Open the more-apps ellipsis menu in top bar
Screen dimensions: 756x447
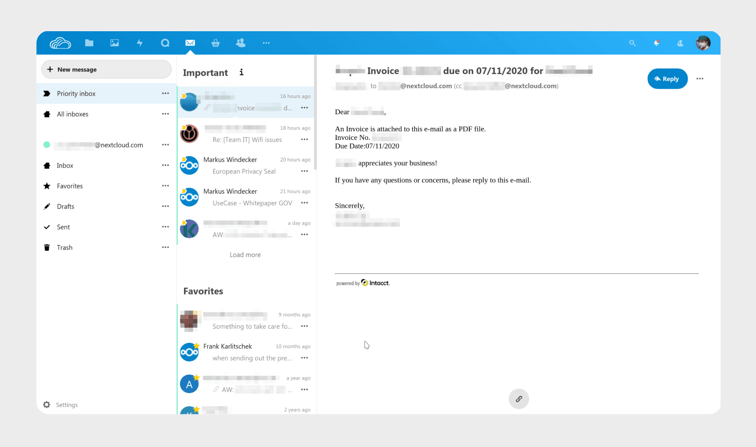point(266,43)
